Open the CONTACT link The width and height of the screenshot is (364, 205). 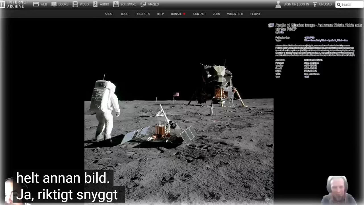click(199, 14)
